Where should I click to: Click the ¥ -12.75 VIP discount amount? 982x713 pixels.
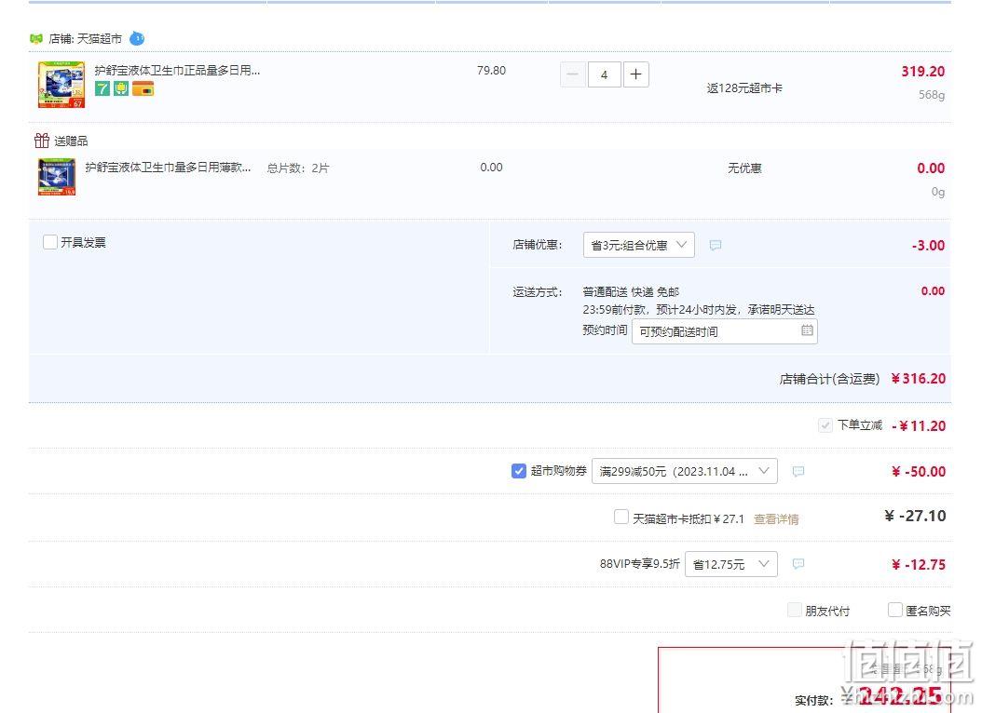pyautogui.click(x=919, y=564)
